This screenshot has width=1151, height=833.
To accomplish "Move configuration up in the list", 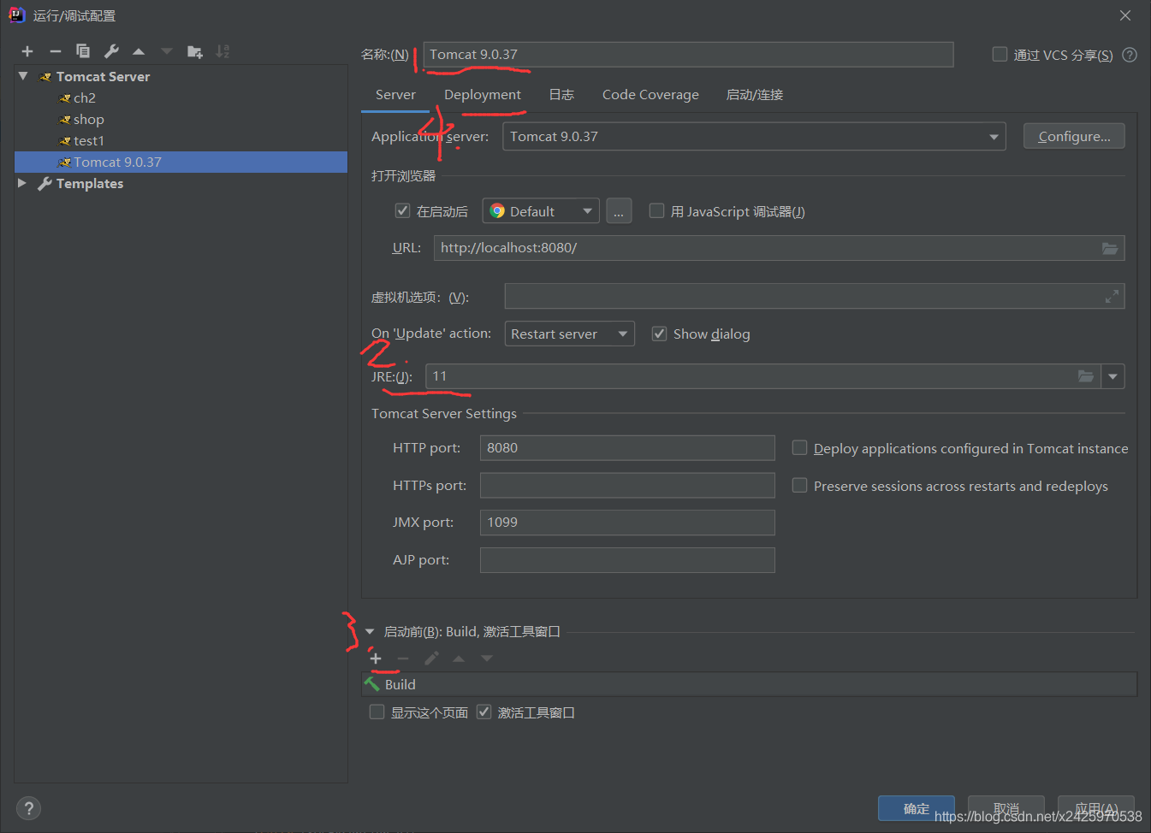I will click(x=139, y=51).
